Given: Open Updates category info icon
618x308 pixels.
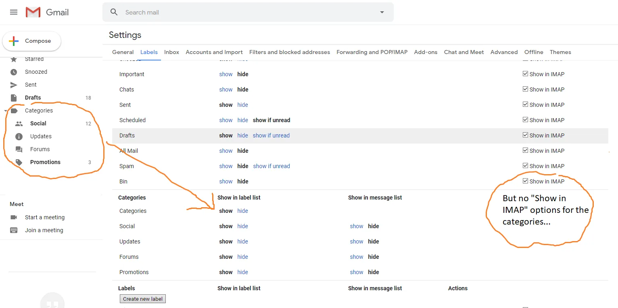Looking at the screenshot, I should (x=19, y=136).
